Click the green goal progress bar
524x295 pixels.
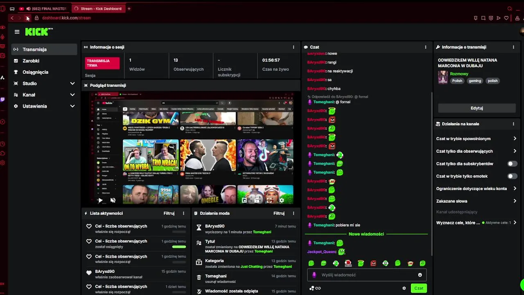[179, 247]
